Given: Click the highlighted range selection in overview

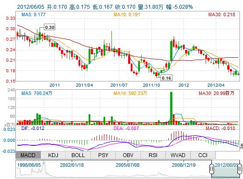Looking at the screenshot, I should pyautogui.click(x=225, y=169).
